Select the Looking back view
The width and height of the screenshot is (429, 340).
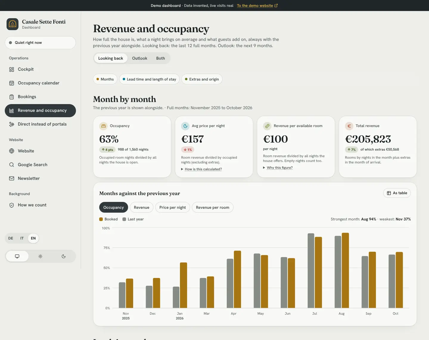tap(111, 58)
